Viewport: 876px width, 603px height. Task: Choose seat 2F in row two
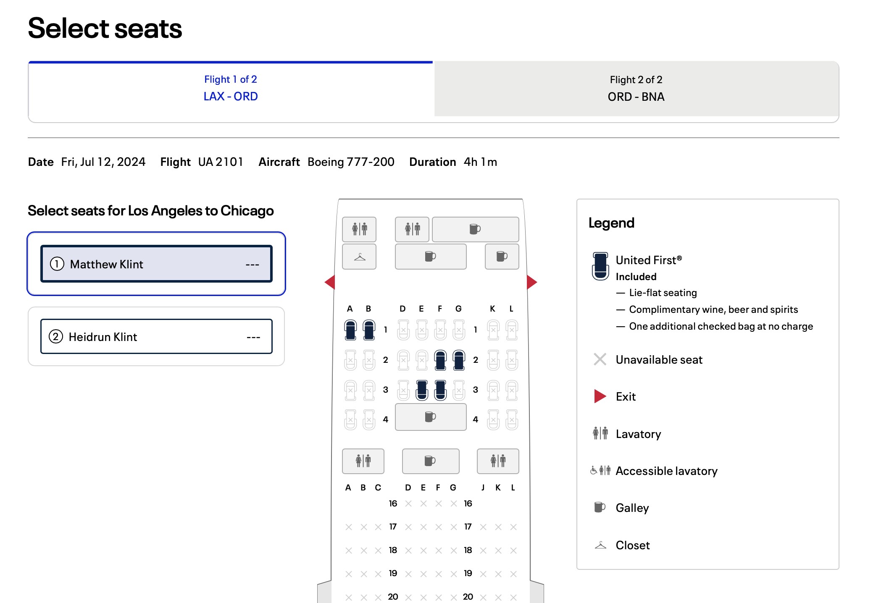pyautogui.click(x=440, y=360)
